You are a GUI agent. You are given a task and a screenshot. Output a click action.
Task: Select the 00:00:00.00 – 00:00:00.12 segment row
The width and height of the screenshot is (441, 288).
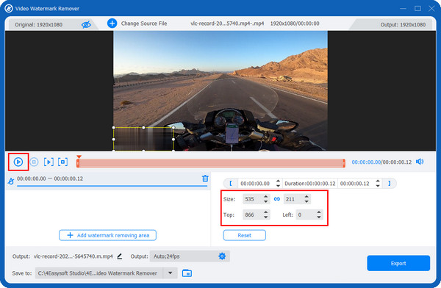point(108,181)
